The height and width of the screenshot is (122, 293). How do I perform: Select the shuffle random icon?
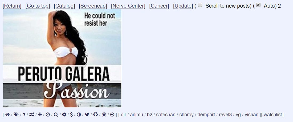tap(32, 115)
